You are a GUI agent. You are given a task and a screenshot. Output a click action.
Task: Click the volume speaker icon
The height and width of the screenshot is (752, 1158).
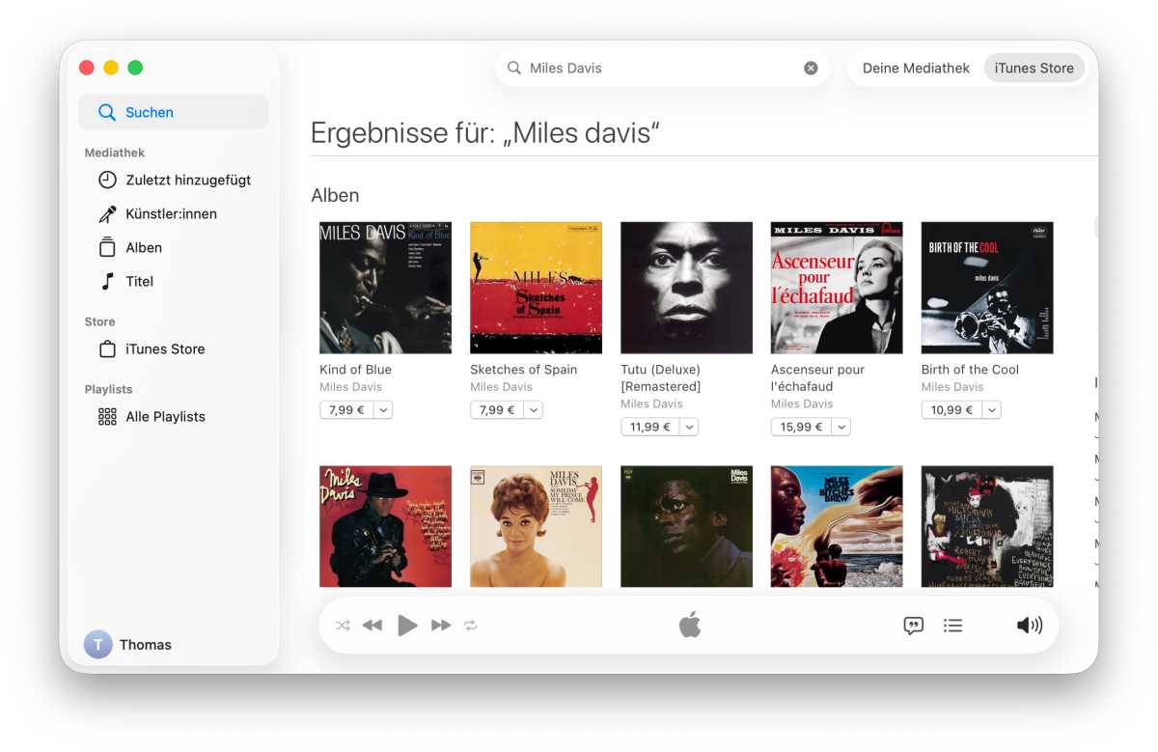(1029, 626)
